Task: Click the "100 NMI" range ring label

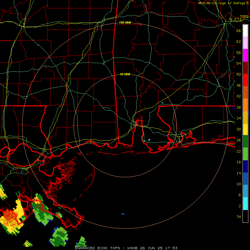Action: tap(125, 23)
